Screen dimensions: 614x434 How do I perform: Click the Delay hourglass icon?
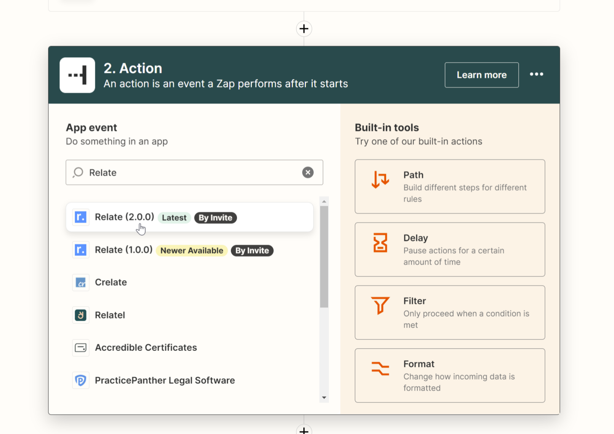[380, 243]
